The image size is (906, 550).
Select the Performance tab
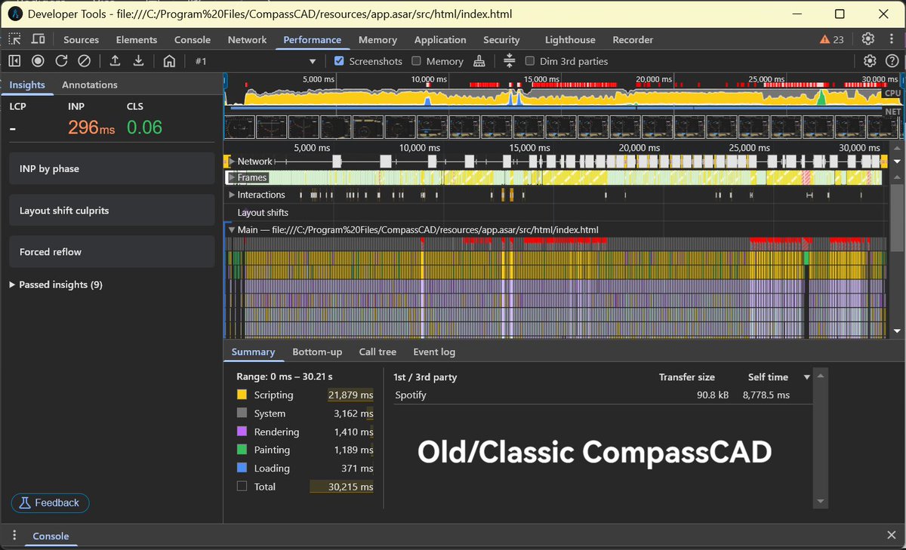(313, 40)
